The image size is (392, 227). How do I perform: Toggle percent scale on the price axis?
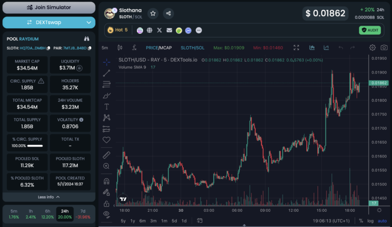click(x=361, y=221)
